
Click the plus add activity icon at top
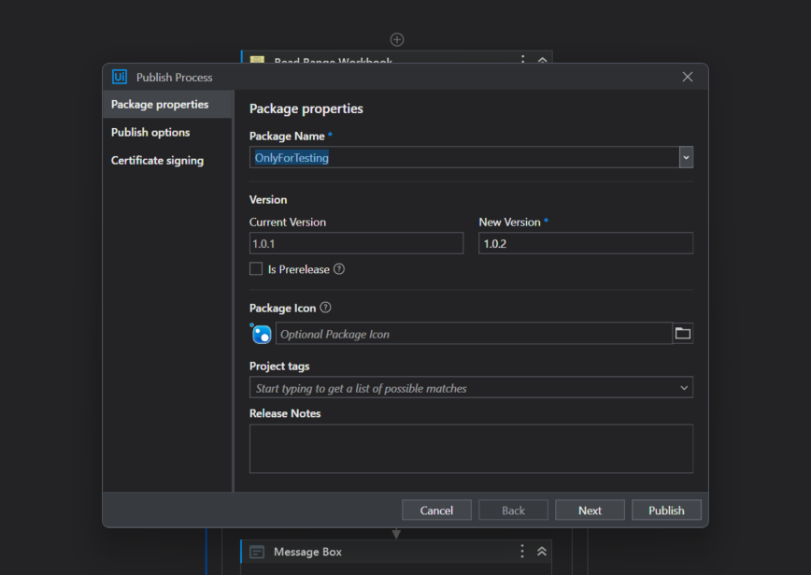pos(397,39)
